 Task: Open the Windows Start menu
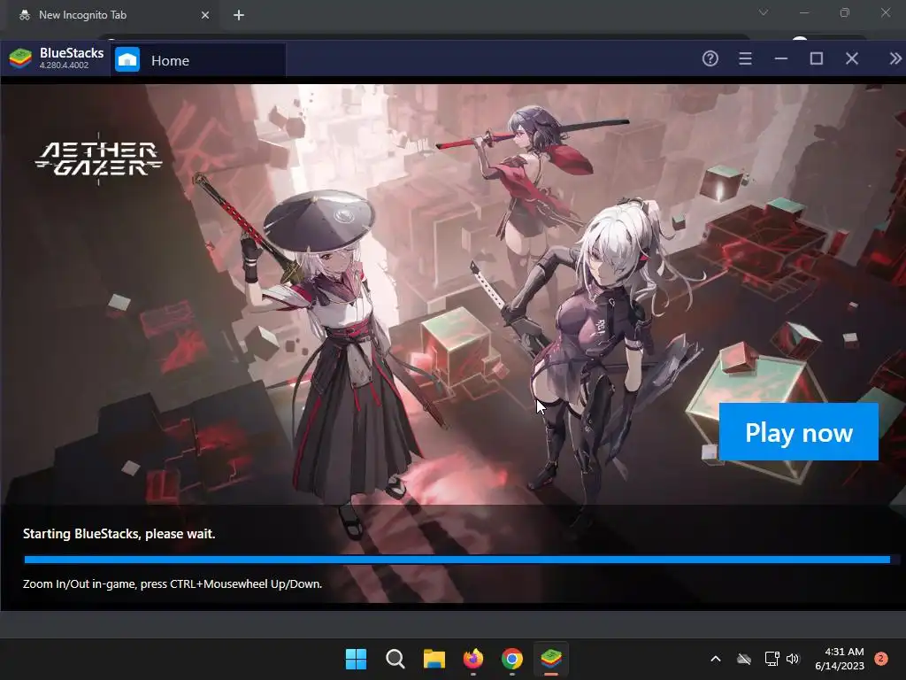click(x=356, y=659)
